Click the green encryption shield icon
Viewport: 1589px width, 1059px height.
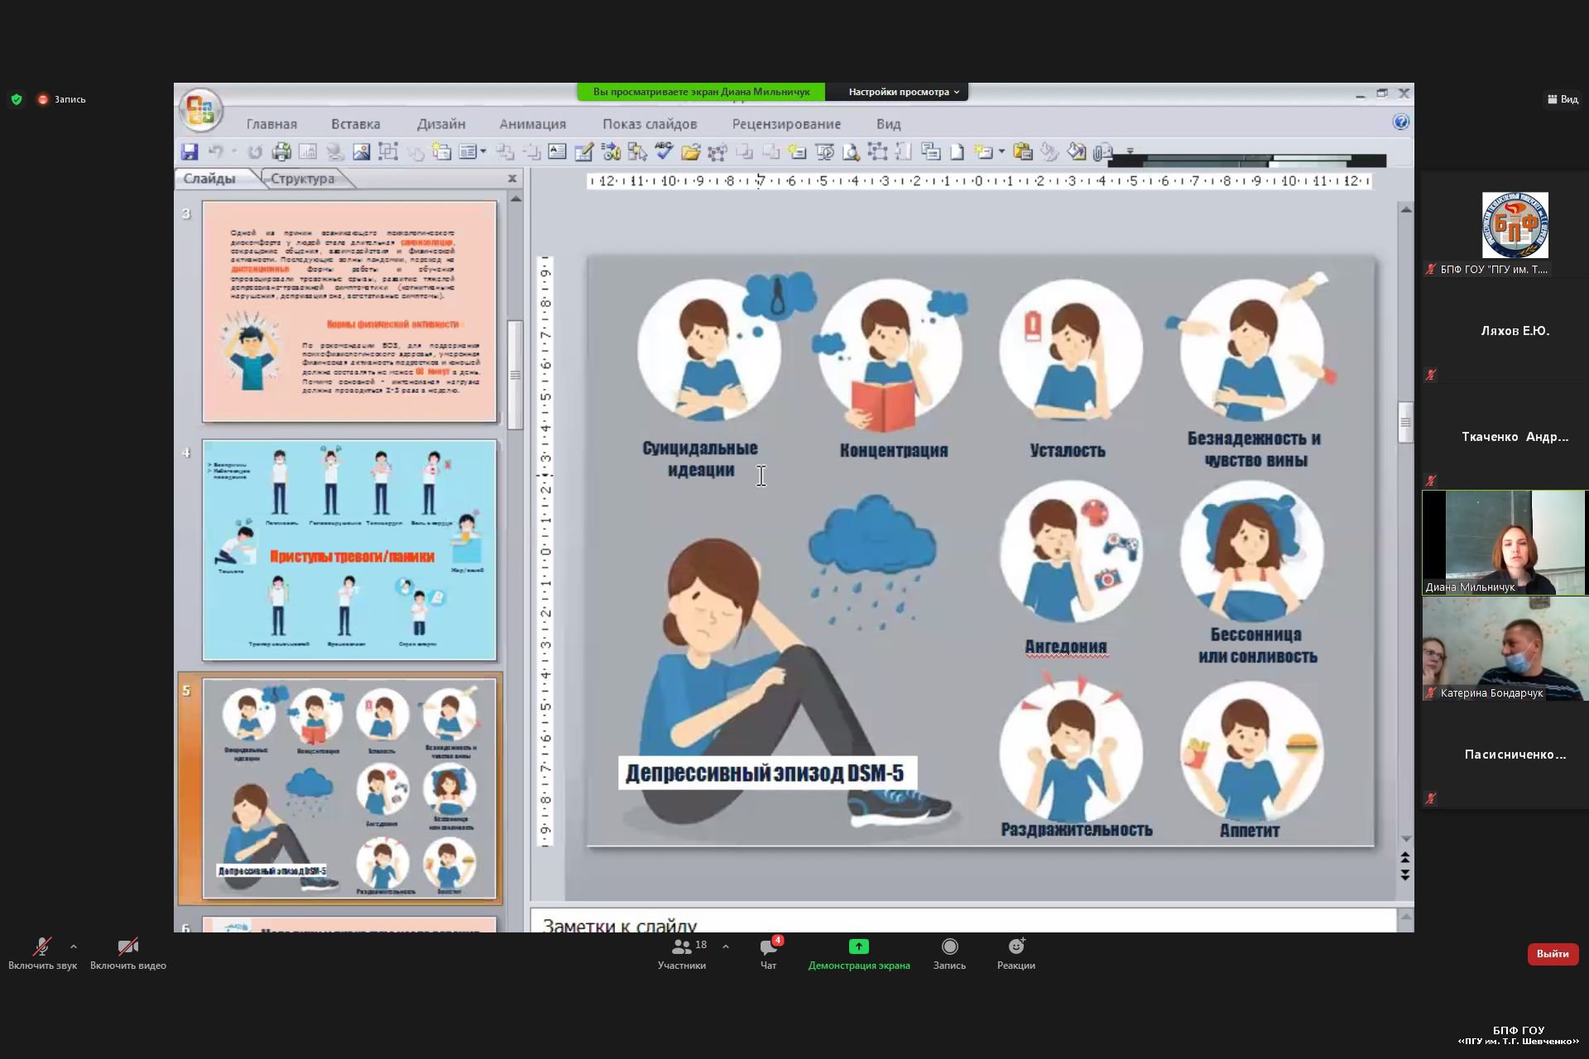17,99
